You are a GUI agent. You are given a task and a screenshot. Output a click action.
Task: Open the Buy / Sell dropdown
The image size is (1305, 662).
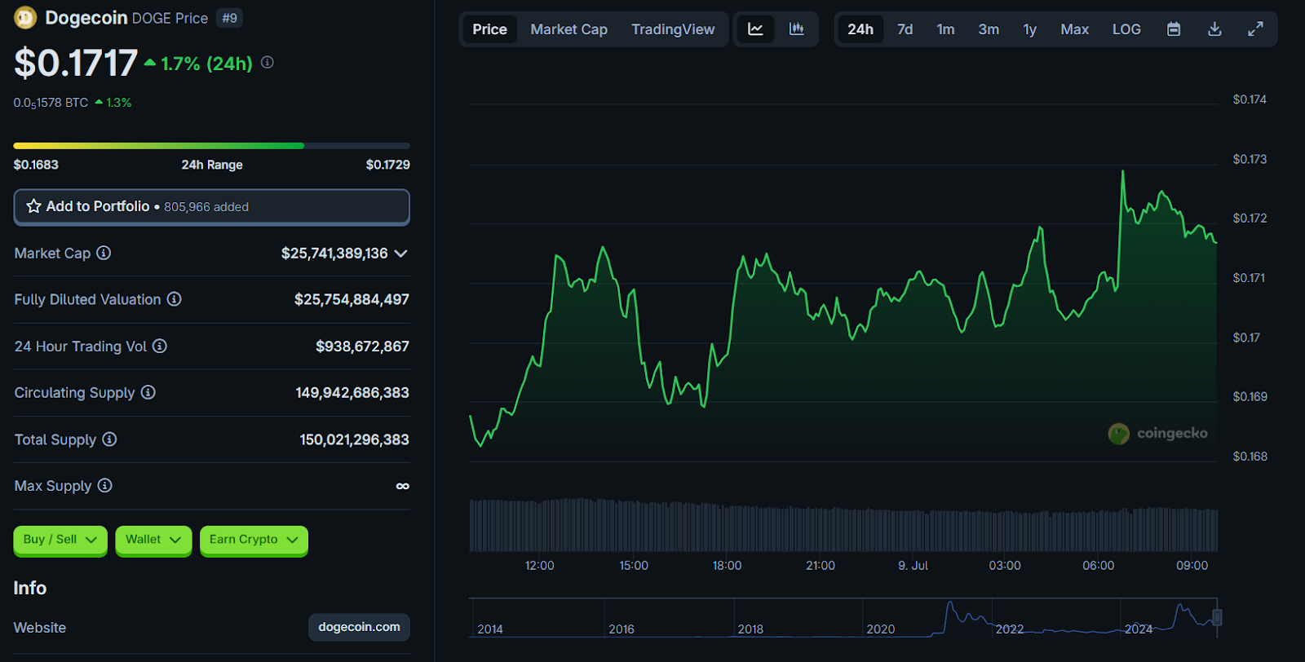pyautogui.click(x=60, y=540)
